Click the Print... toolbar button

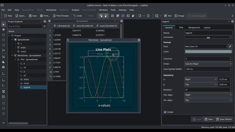click(45, 16)
